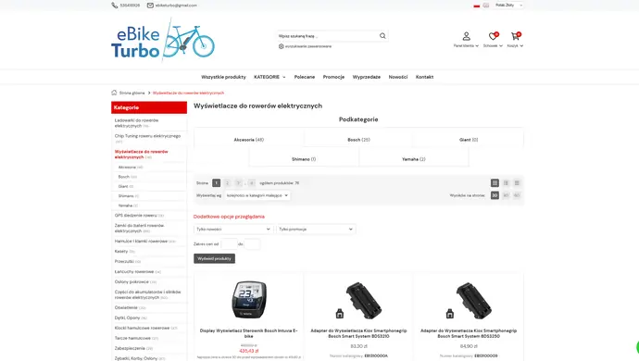Open Oświetlenie category
This screenshot has width=639, height=361.
[130, 307]
